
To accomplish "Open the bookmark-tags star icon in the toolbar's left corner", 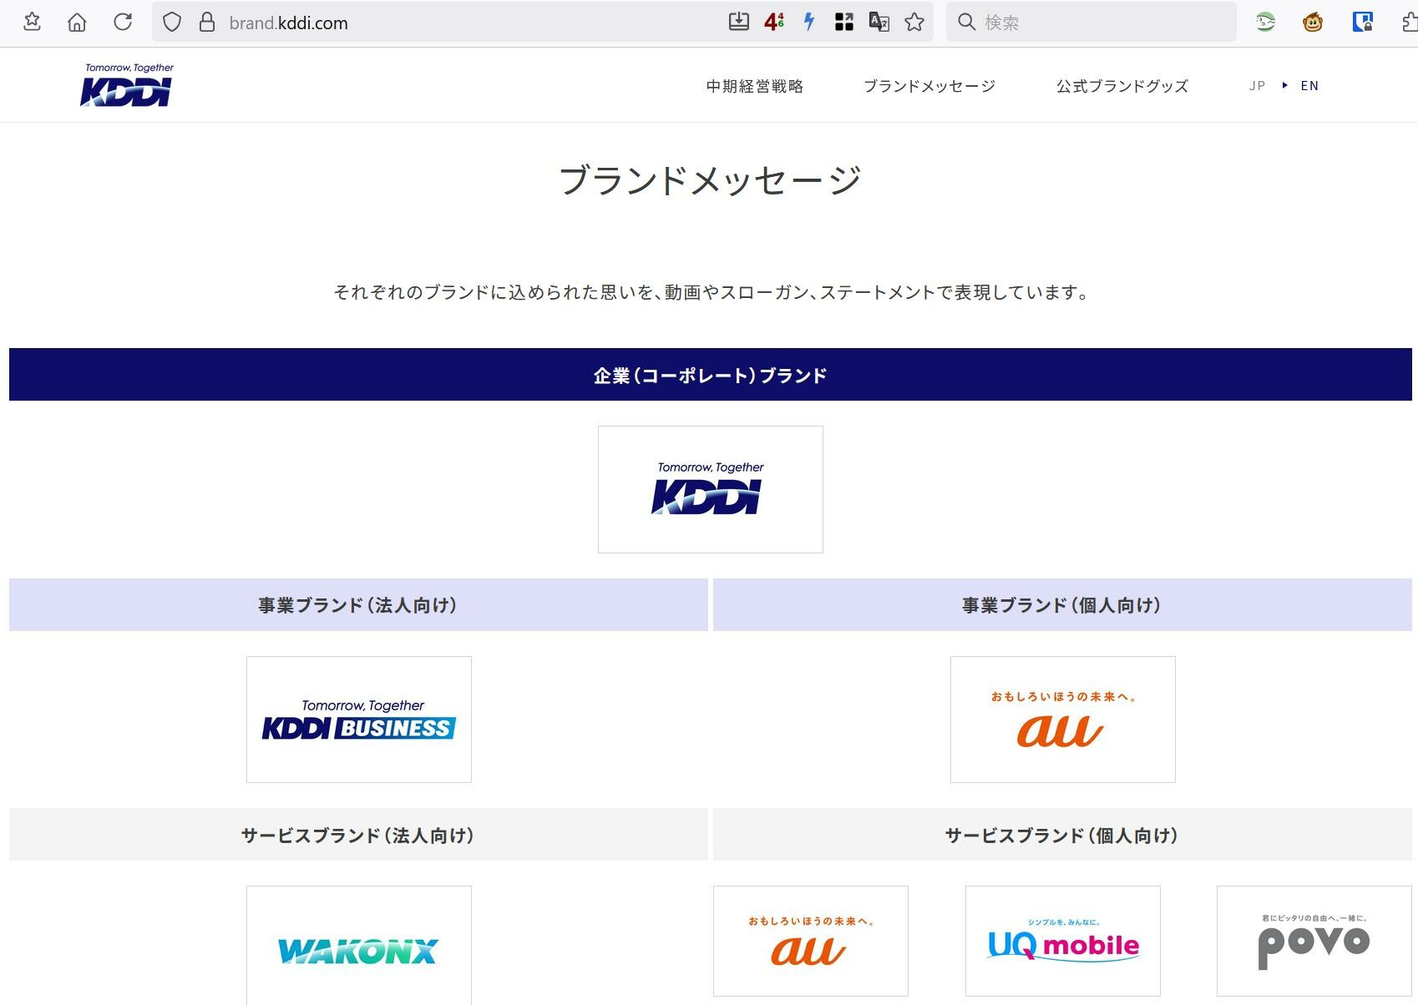I will pyautogui.click(x=32, y=23).
